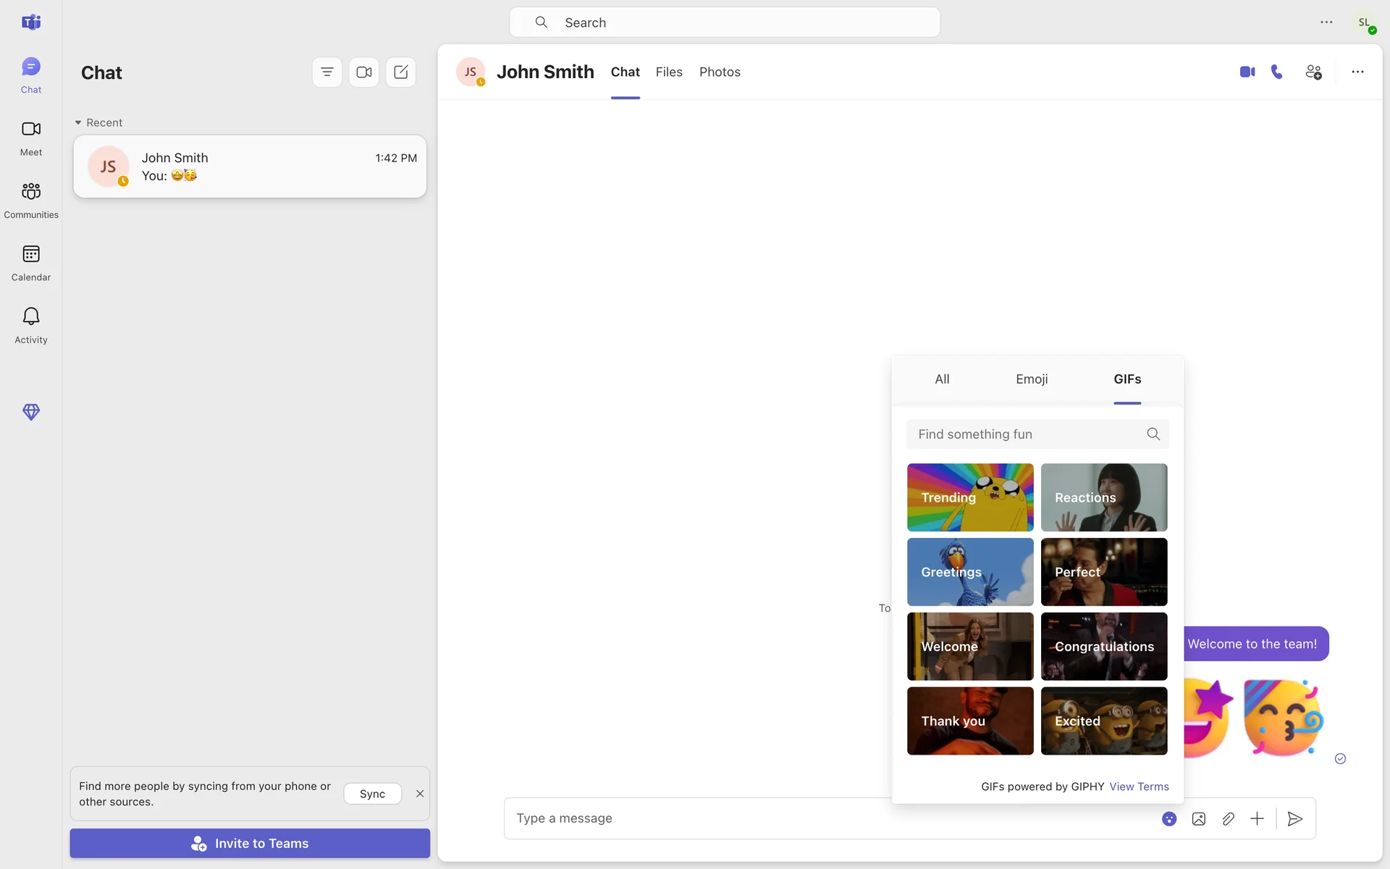Image resolution: width=1390 pixels, height=869 pixels.
Task: Click the new chat compose icon
Action: [400, 72]
